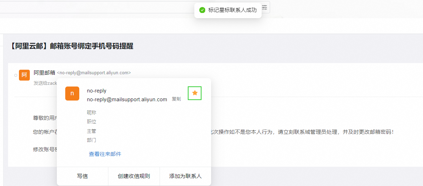Click the 部门 field label
Viewport: 423px width, 186px height.
pyautogui.click(x=92, y=140)
